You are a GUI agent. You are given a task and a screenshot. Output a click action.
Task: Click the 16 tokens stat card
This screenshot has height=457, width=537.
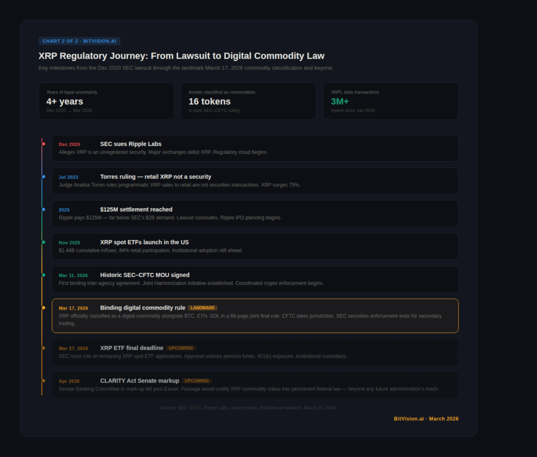click(x=249, y=101)
